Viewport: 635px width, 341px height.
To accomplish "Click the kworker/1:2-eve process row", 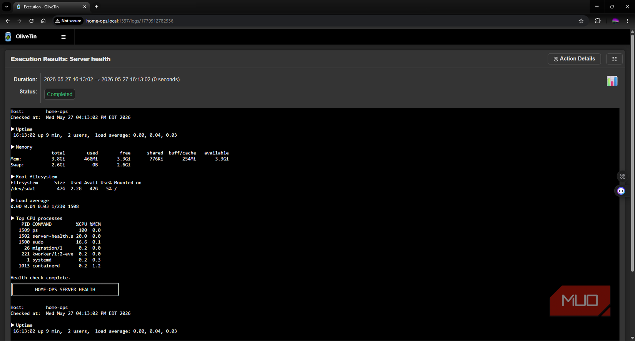I will (x=61, y=254).
